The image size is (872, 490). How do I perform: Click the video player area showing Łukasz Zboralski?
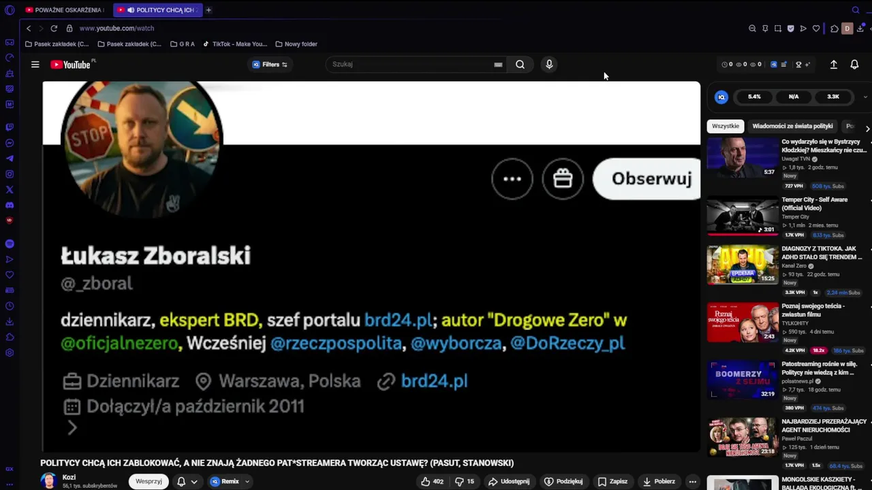tap(371, 267)
